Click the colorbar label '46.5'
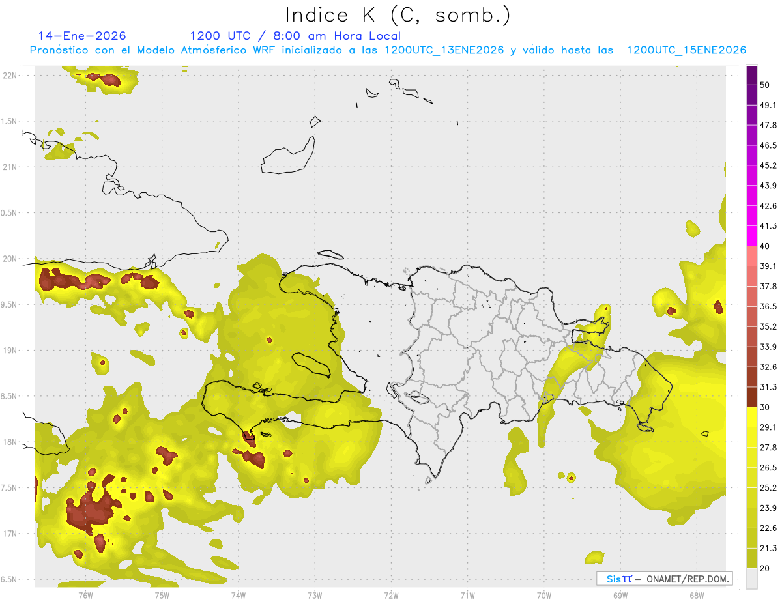The image size is (782, 604). click(x=768, y=145)
